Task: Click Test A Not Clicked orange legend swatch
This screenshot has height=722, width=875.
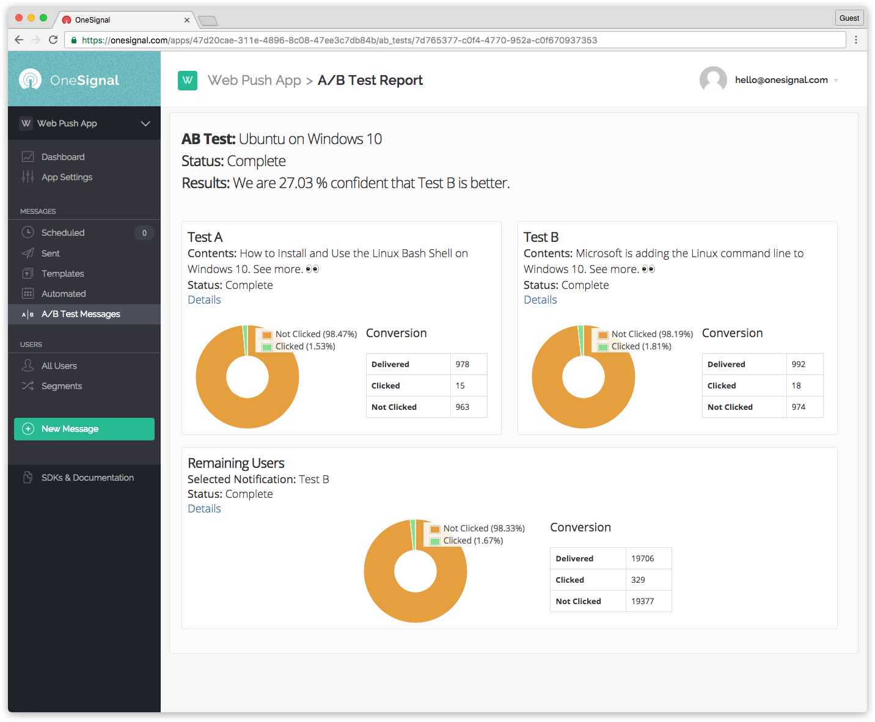Action: point(266,335)
